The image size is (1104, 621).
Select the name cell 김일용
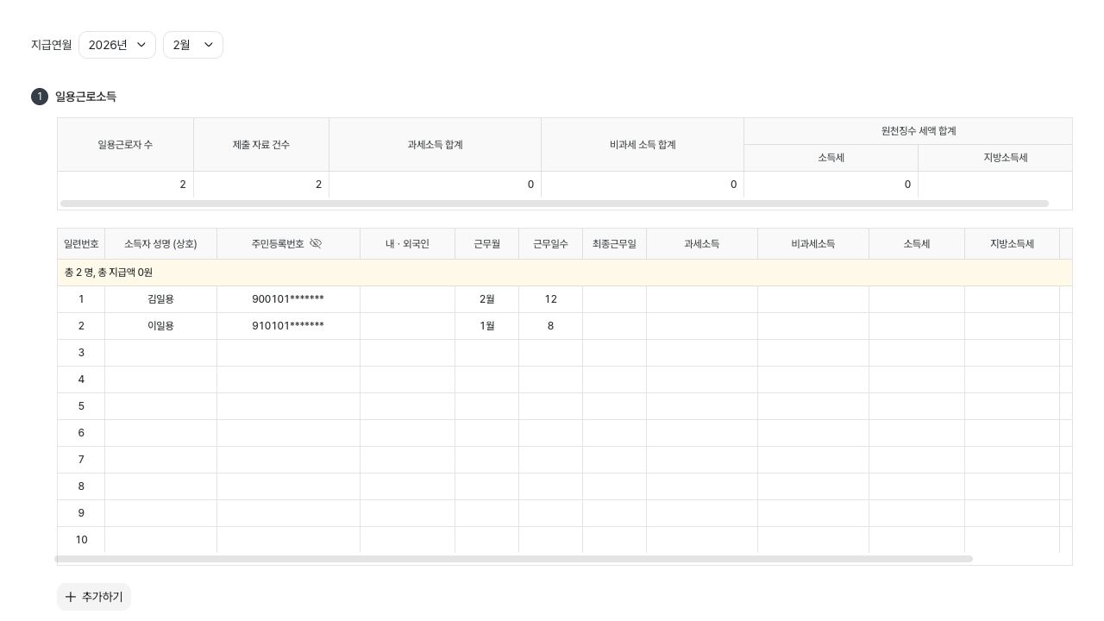tap(160, 299)
